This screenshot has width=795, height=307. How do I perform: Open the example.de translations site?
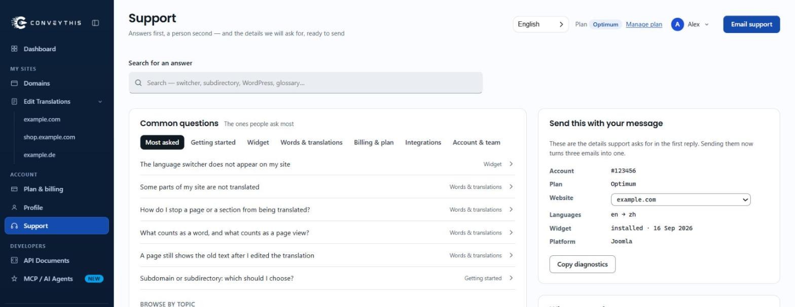click(40, 155)
